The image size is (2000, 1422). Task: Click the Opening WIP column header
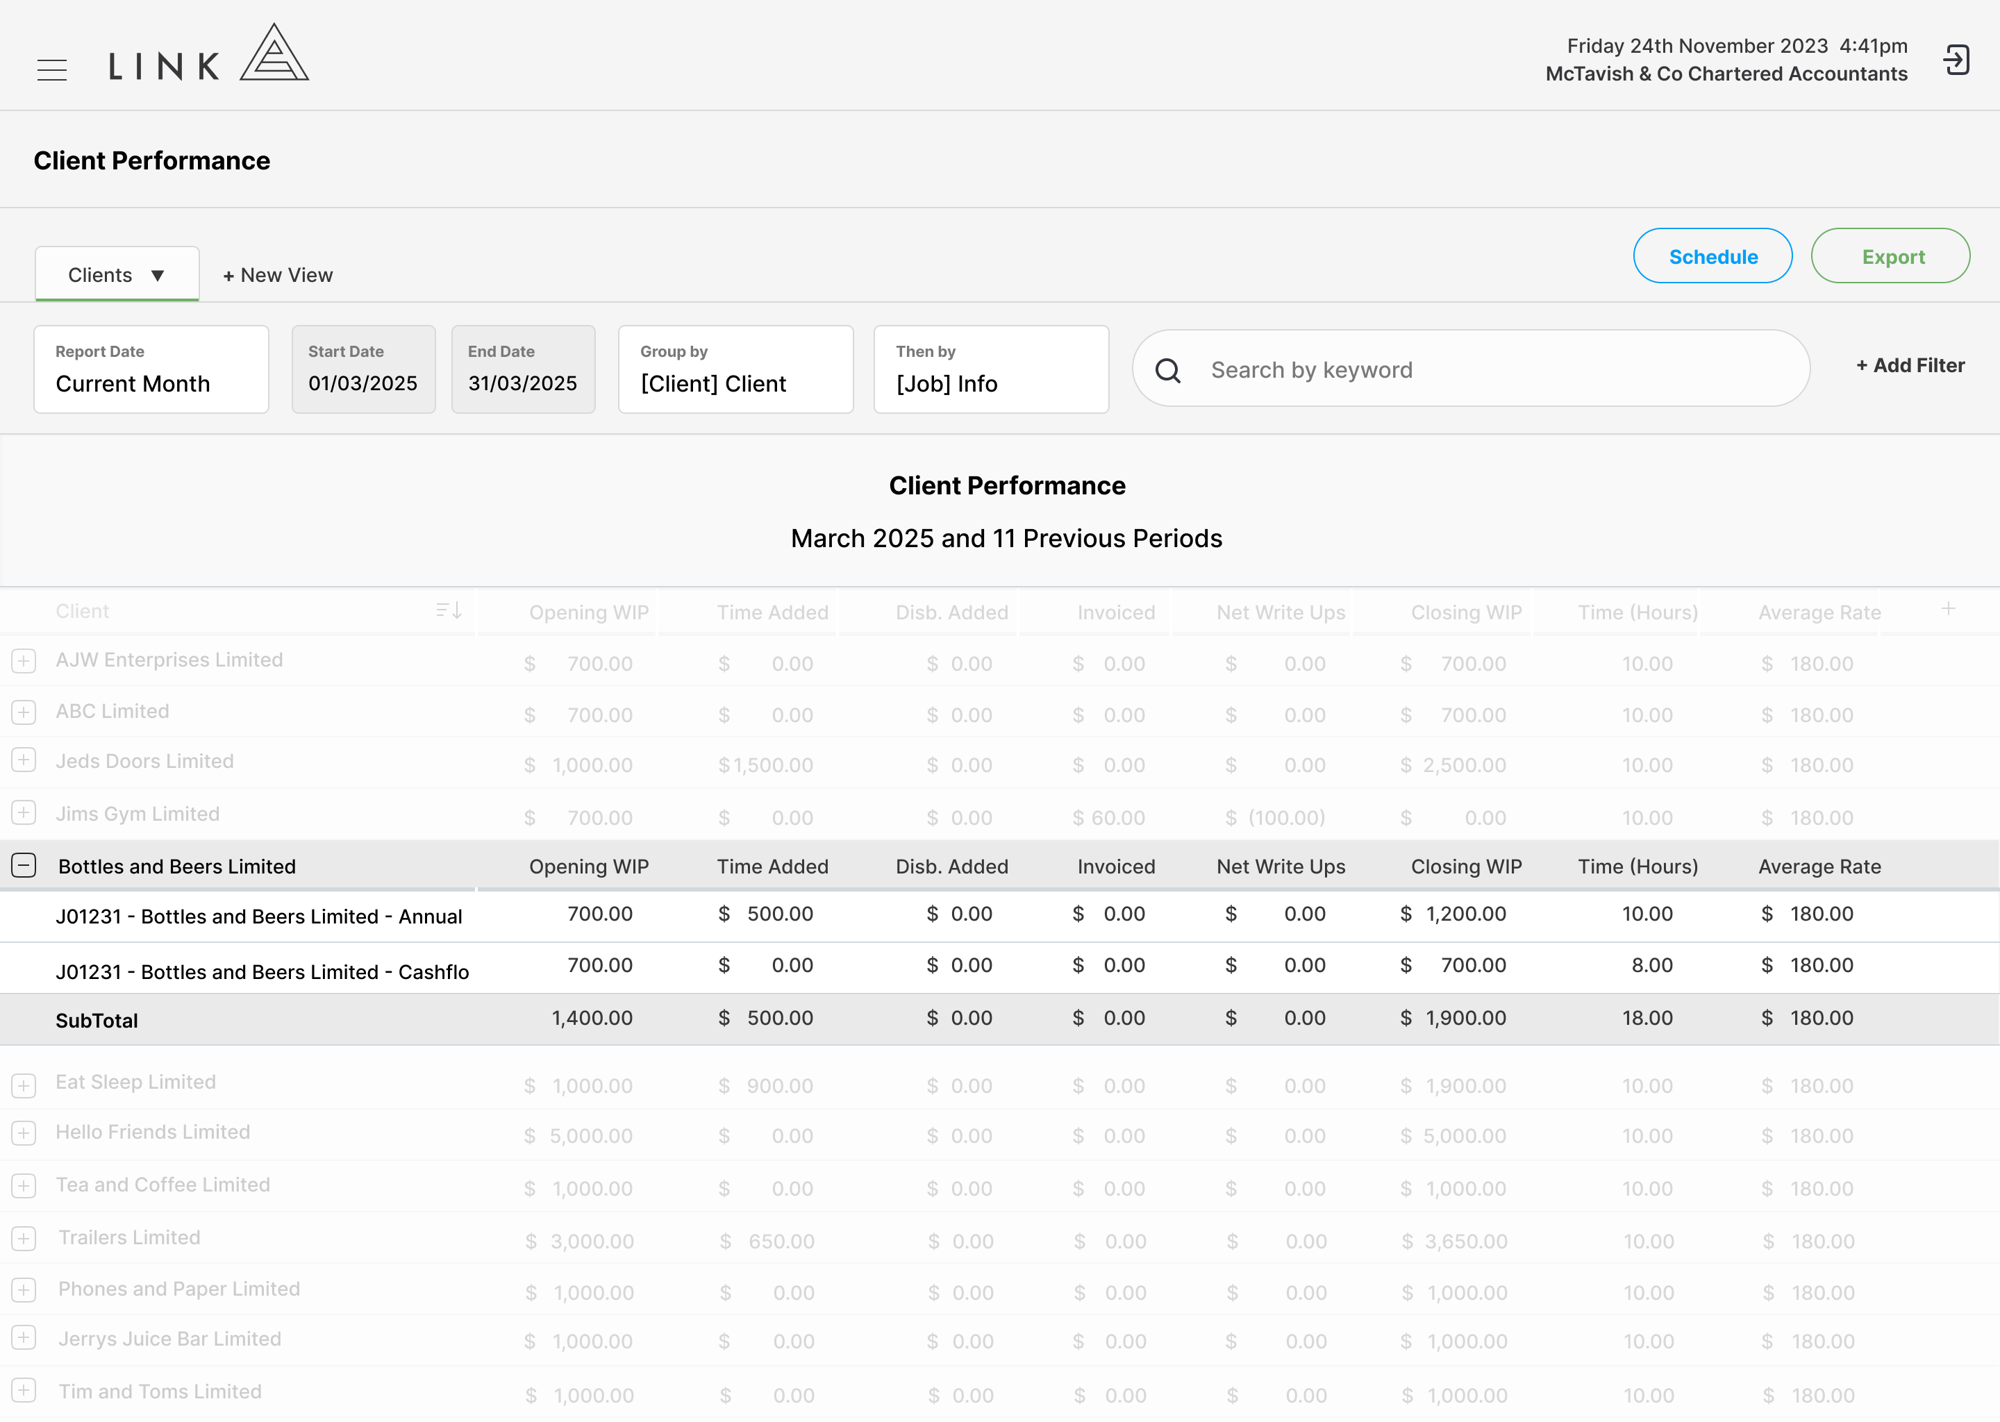[588, 612]
